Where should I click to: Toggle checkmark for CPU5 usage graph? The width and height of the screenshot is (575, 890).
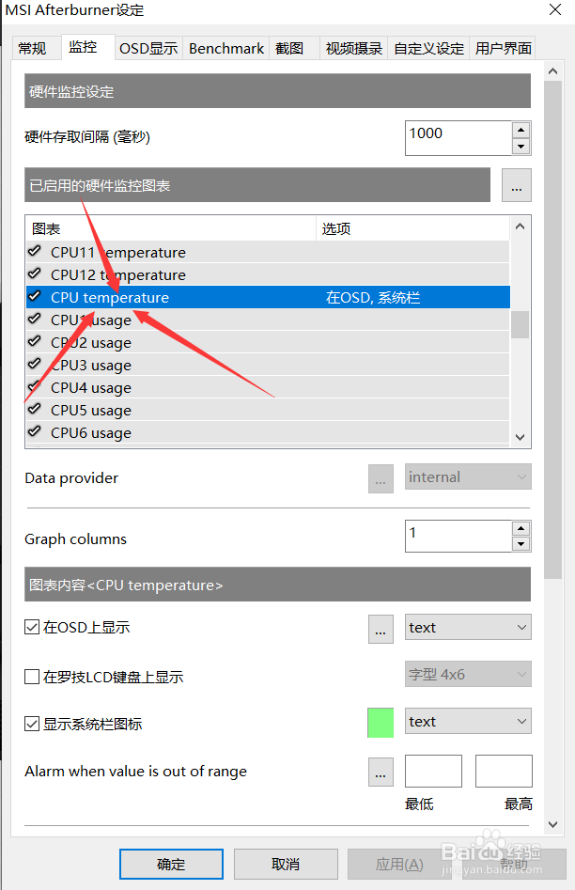point(35,409)
